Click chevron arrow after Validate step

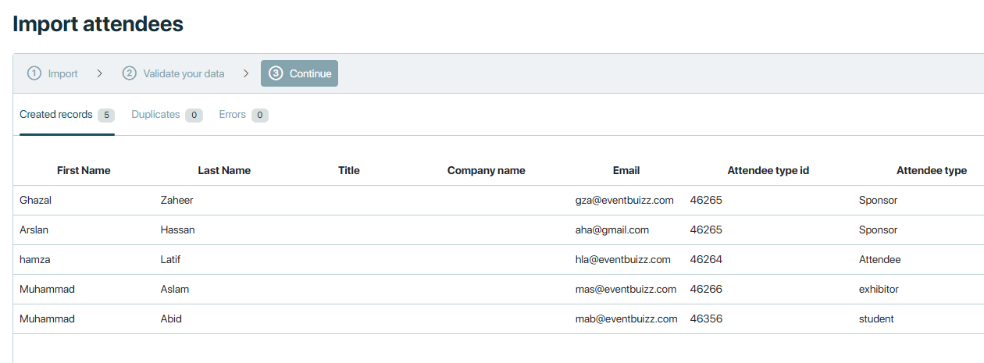(x=246, y=73)
